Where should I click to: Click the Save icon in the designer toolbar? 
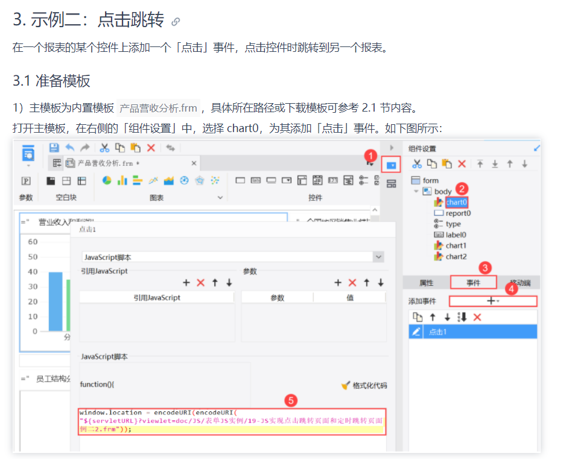coord(54,147)
